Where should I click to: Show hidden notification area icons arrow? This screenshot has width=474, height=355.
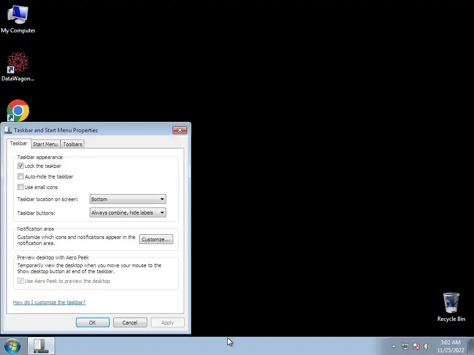[393, 346]
